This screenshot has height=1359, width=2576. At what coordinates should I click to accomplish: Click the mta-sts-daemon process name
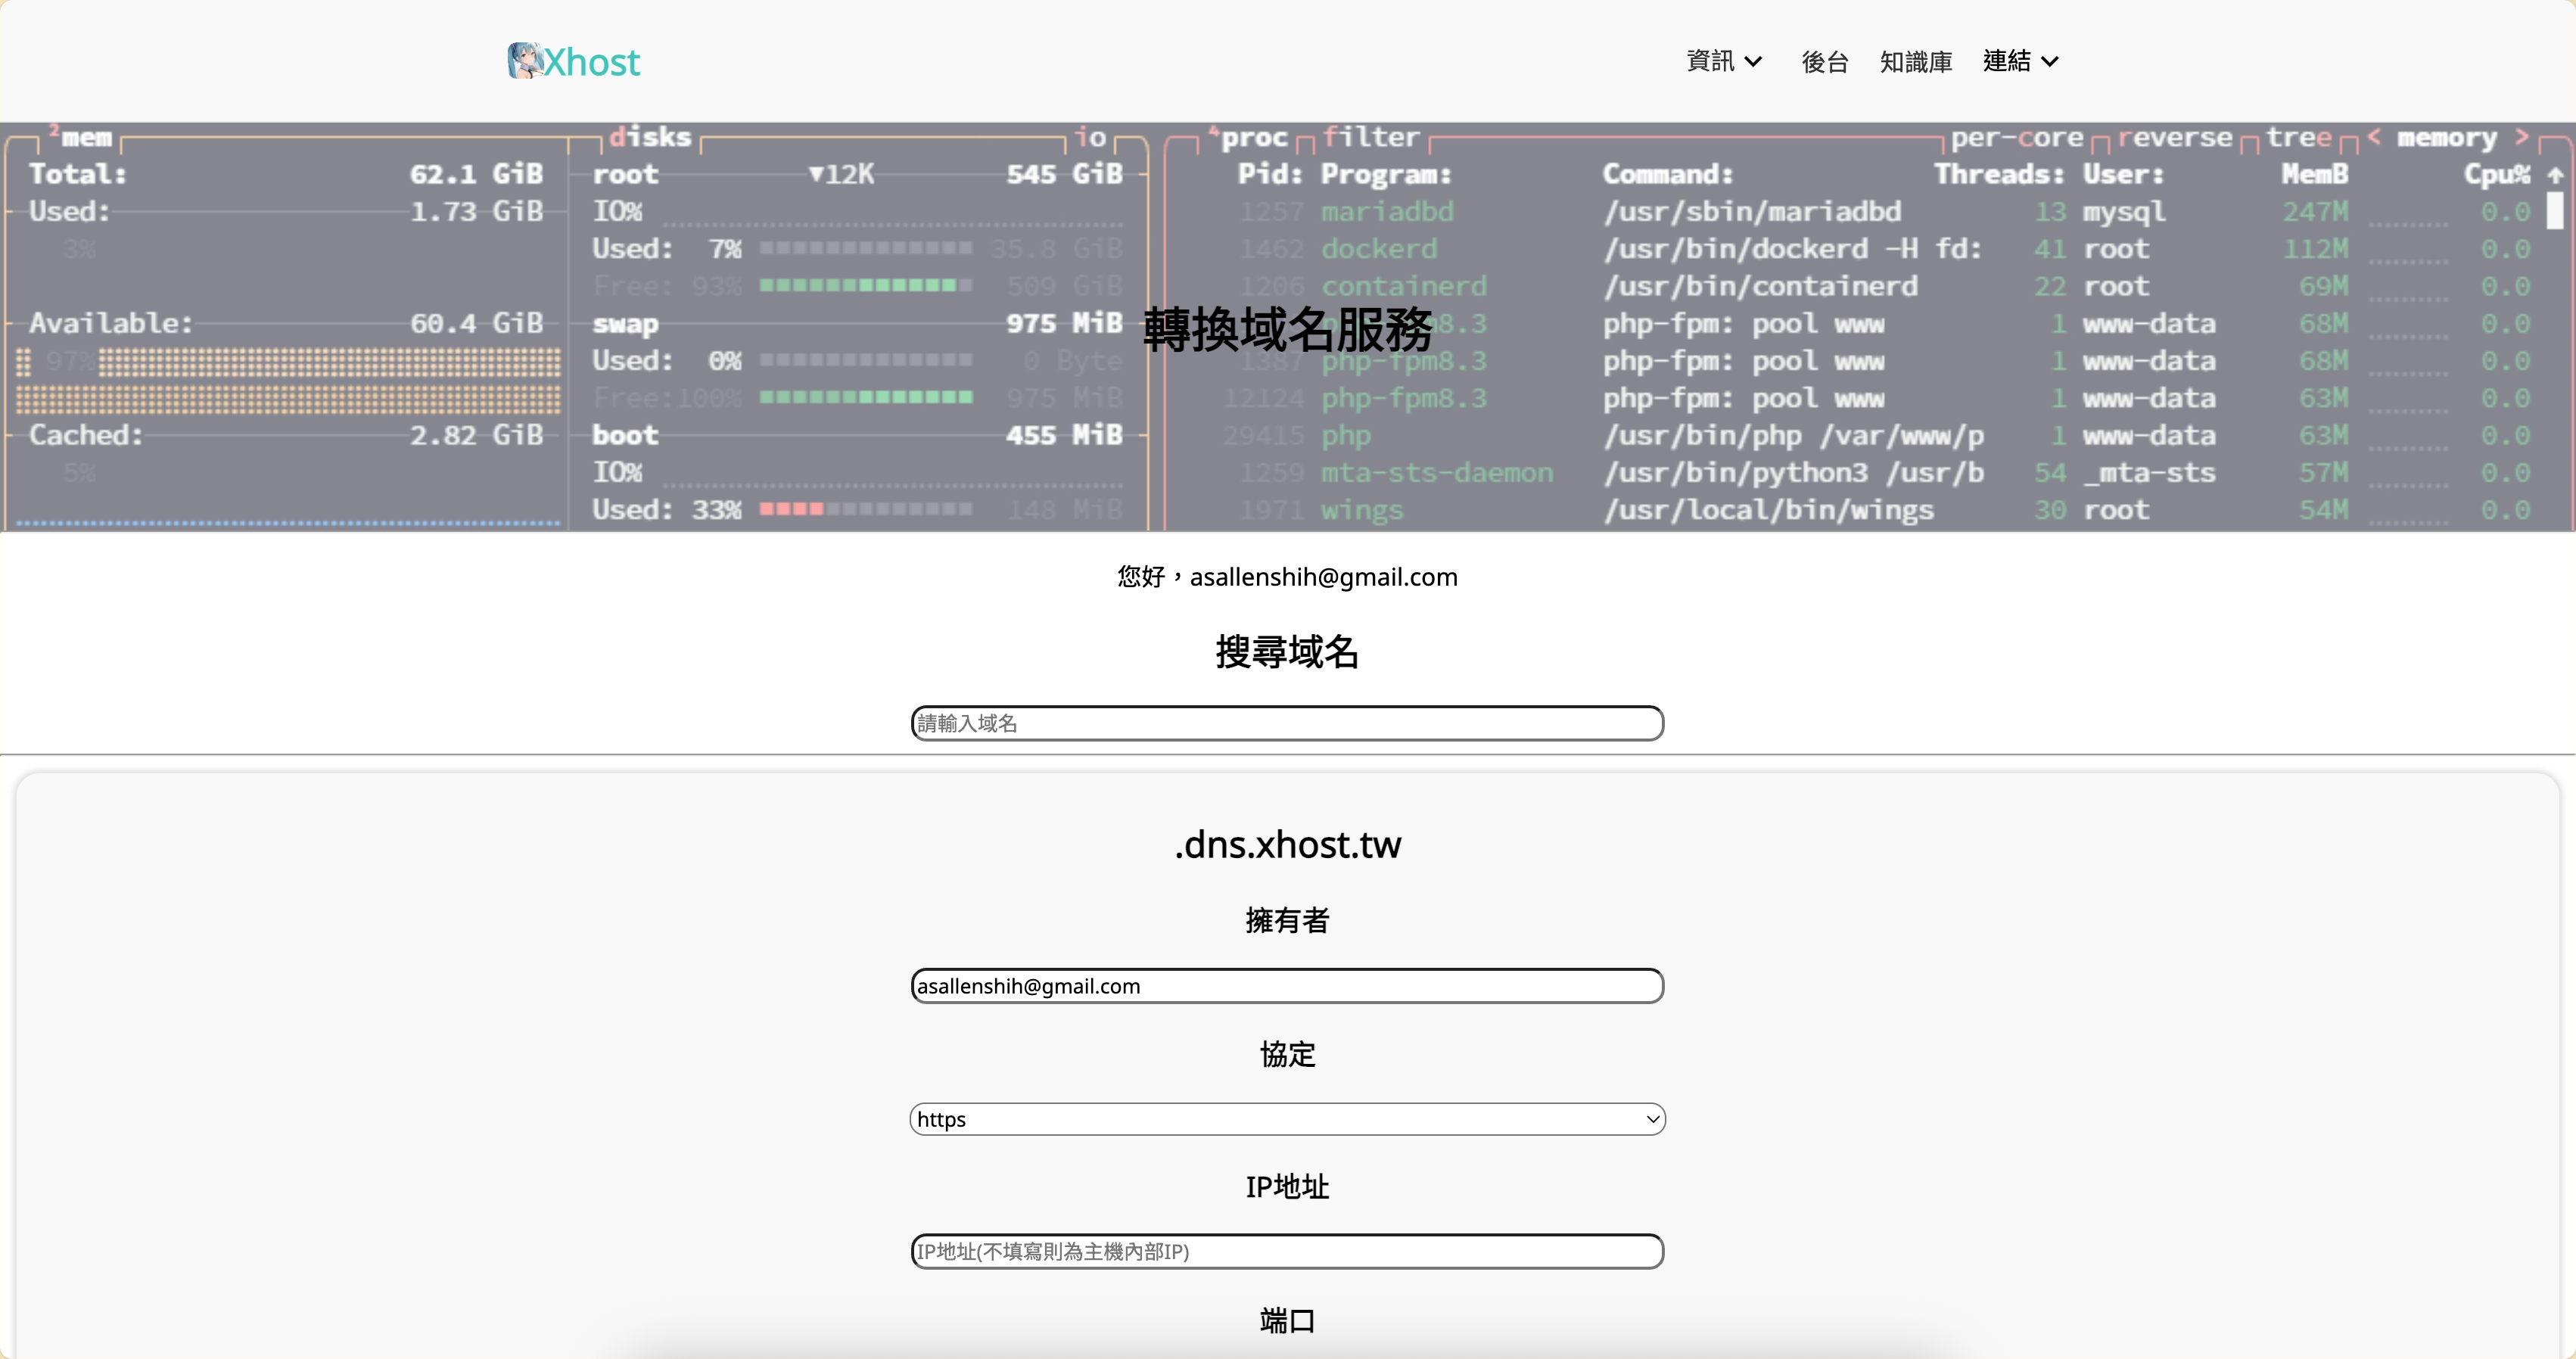(1437, 472)
